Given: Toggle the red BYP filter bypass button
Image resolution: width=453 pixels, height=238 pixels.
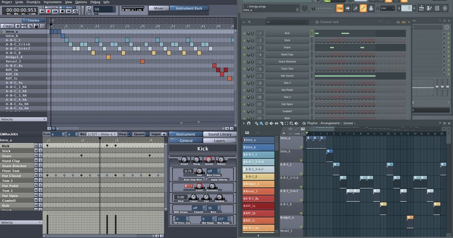Looking at the screenshot, I should pos(188,186).
